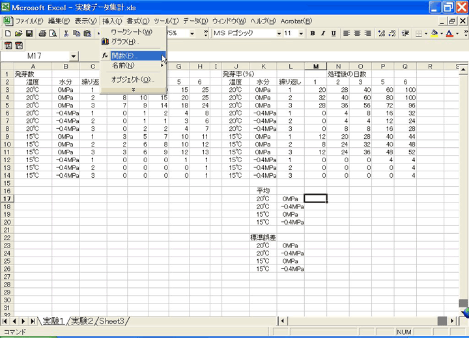Screen dimensions: 469x338
Task: Open the fill color dropdown arrow
Action: 441,33
